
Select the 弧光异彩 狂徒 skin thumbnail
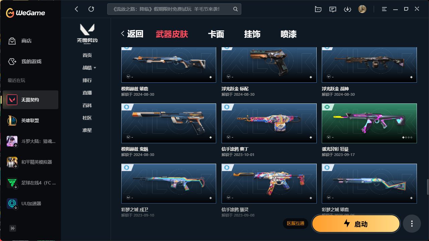(369, 124)
